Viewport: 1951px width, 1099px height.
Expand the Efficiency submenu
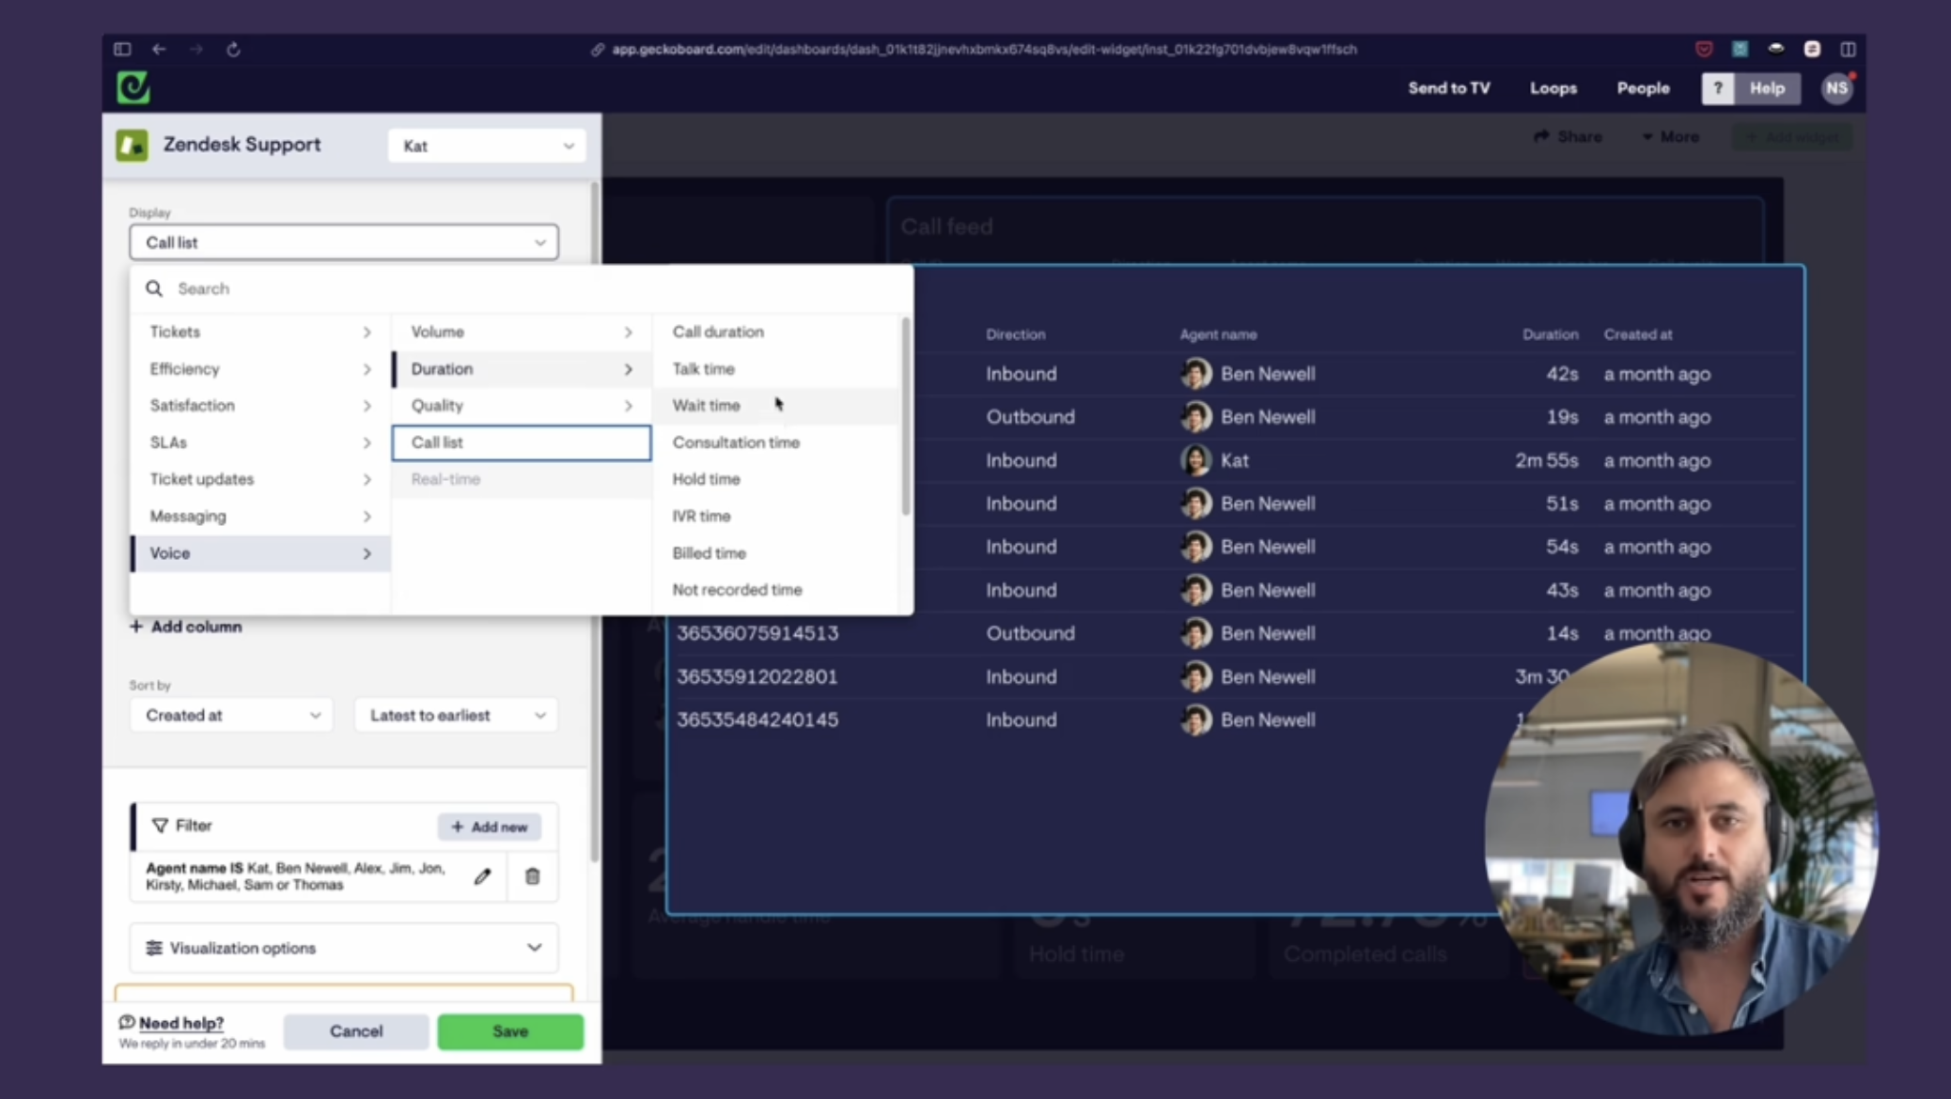(x=260, y=368)
